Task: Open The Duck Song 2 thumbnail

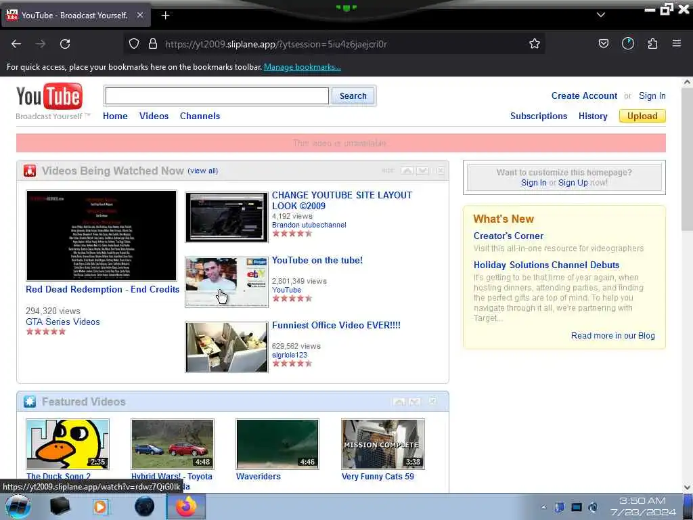Action: [68, 444]
